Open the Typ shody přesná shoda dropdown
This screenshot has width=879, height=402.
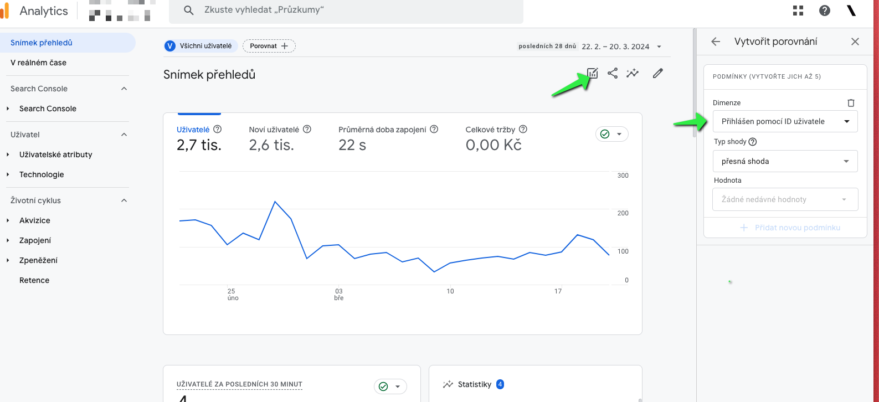[785, 161]
